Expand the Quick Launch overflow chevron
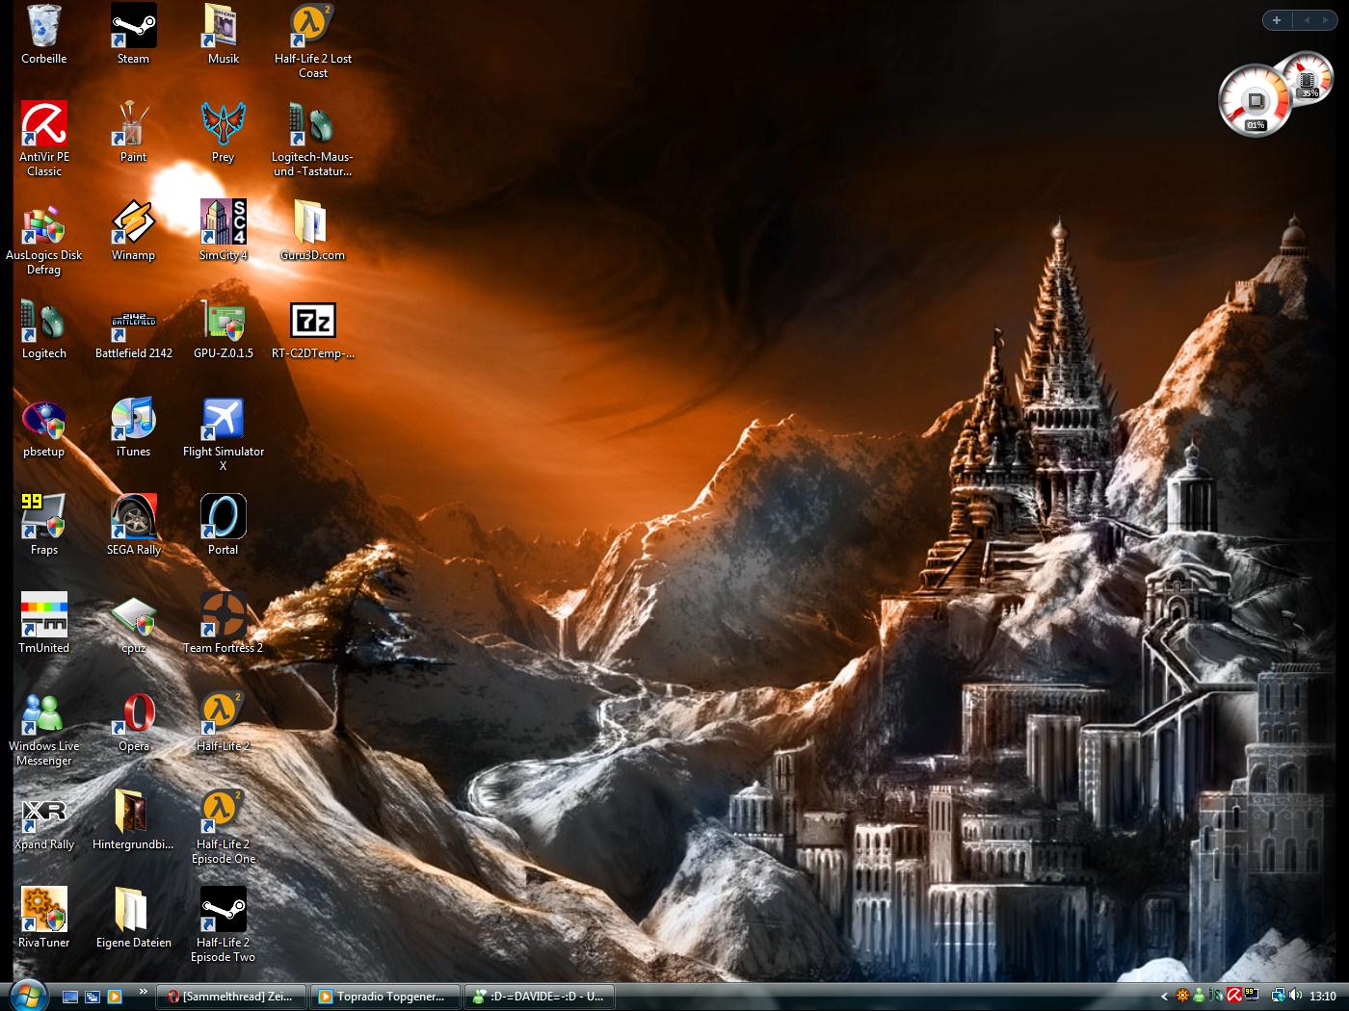Image resolution: width=1349 pixels, height=1011 pixels. click(144, 991)
